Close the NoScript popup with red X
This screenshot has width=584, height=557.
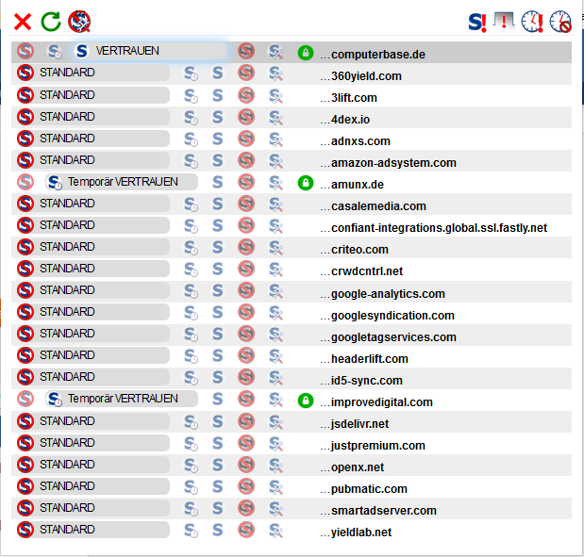click(23, 22)
